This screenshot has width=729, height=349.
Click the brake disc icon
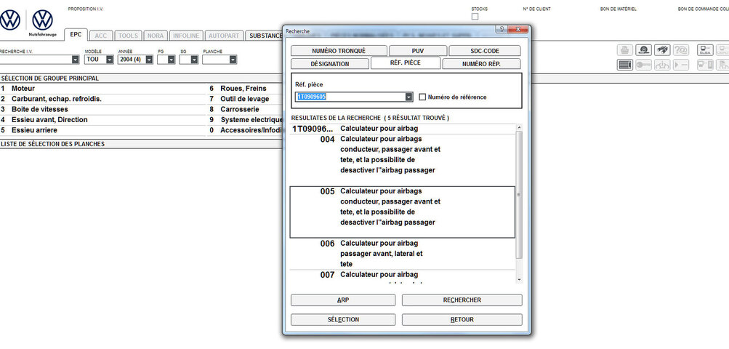pyautogui.click(x=643, y=50)
